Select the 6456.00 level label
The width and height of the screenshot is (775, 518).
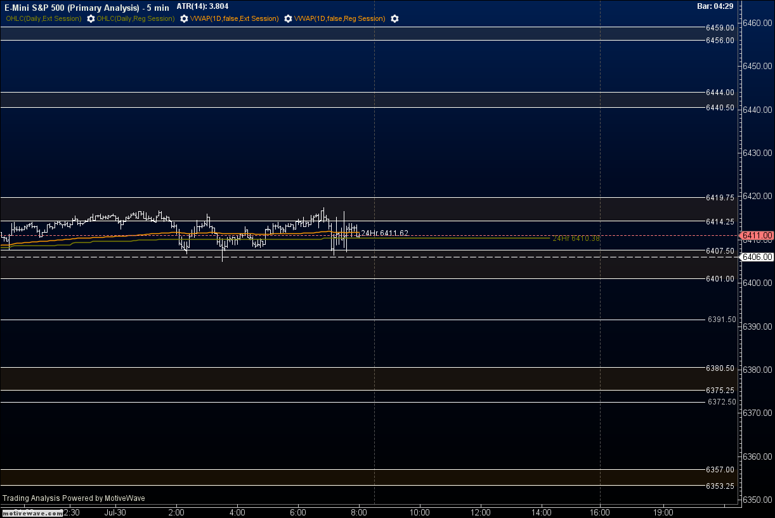[720, 40]
